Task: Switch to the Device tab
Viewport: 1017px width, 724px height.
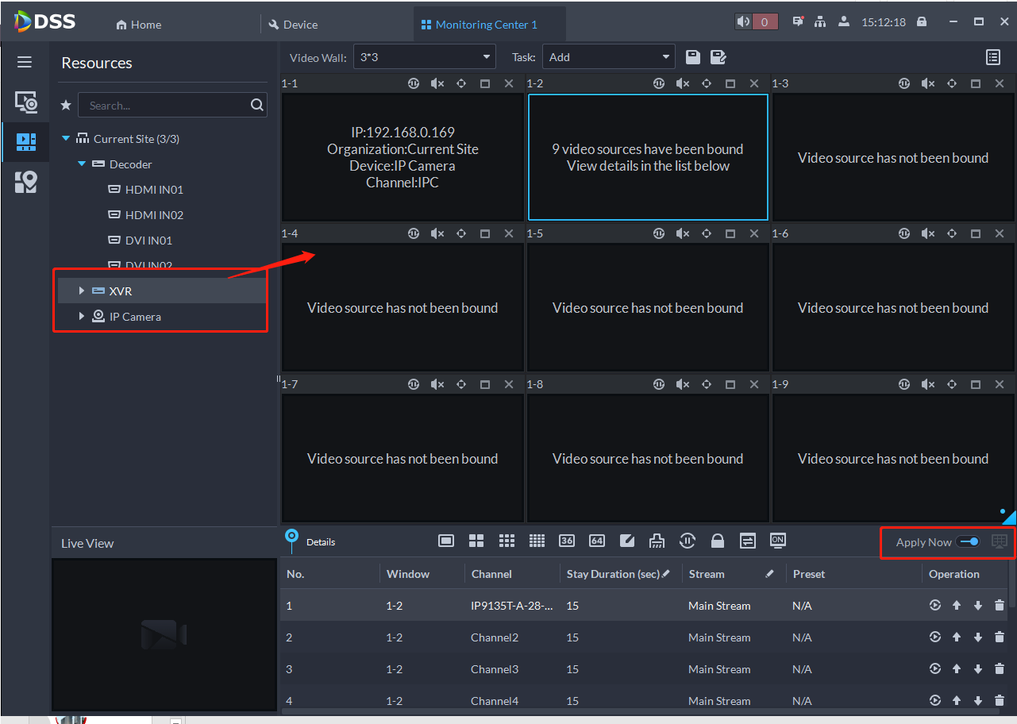Action: click(x=293, y=25)
